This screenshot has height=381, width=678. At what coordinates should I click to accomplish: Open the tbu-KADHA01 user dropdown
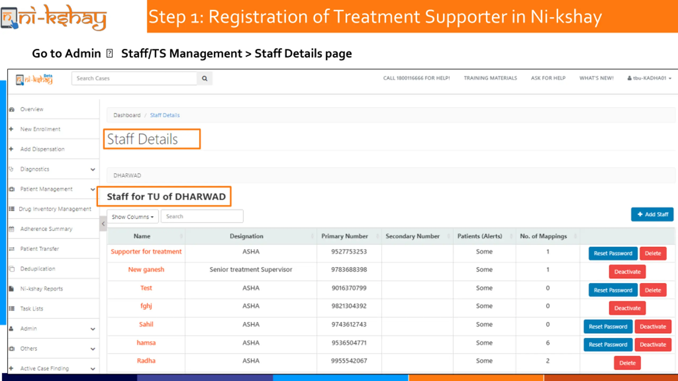point(649,78)
